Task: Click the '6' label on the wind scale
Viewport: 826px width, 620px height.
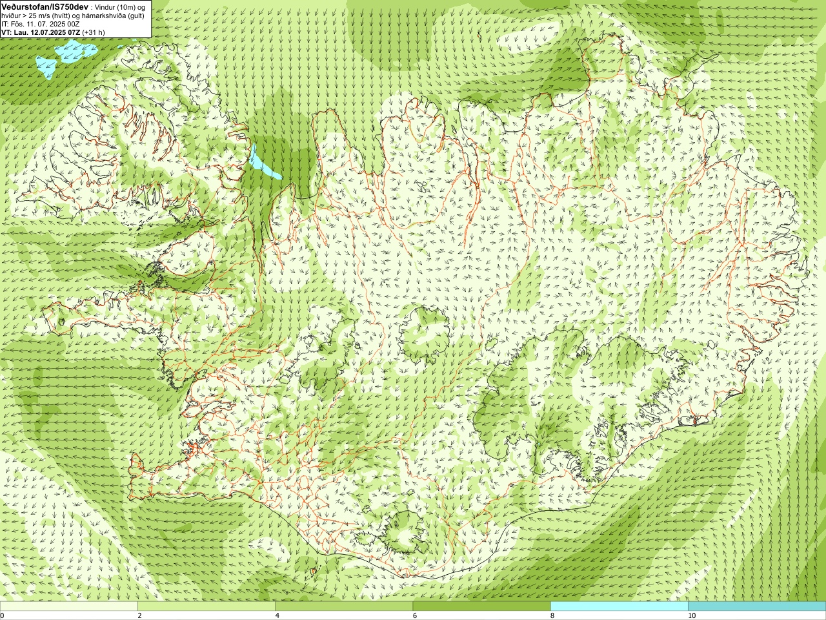Action: click(x=414, y=615)
